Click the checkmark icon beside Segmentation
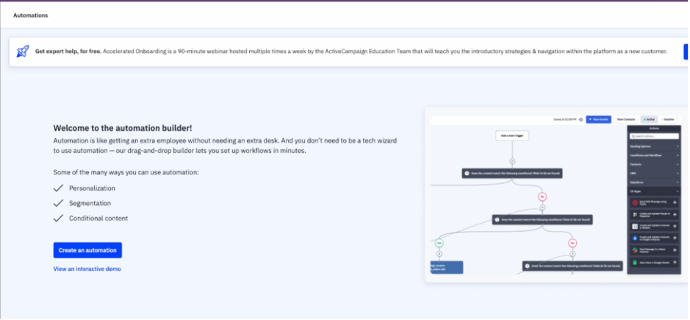Image resolution: width=690 pixels, height=320 pixels. [x=59, y=203]
